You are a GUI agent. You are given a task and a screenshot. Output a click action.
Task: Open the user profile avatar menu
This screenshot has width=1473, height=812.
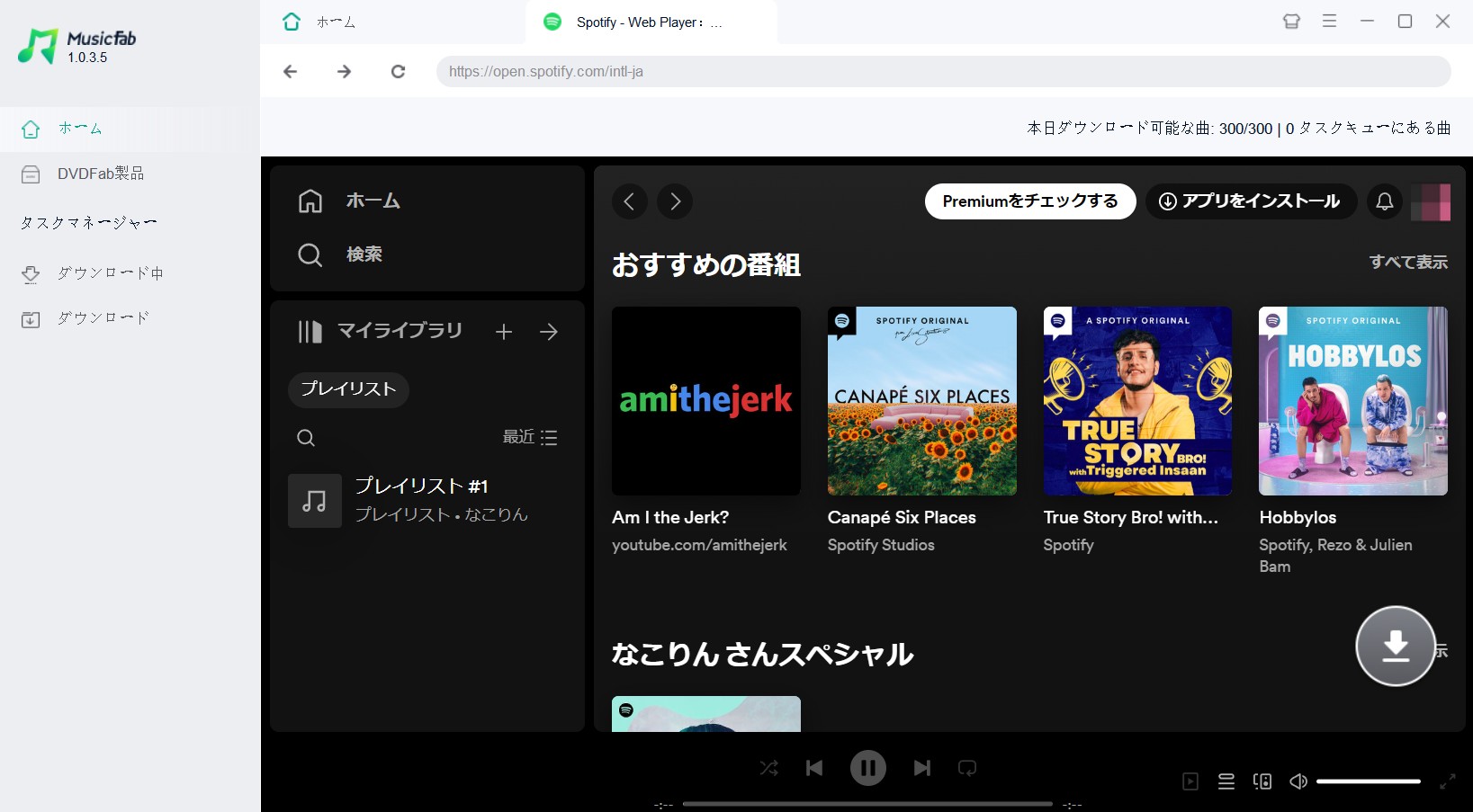tap(1431, 202)
